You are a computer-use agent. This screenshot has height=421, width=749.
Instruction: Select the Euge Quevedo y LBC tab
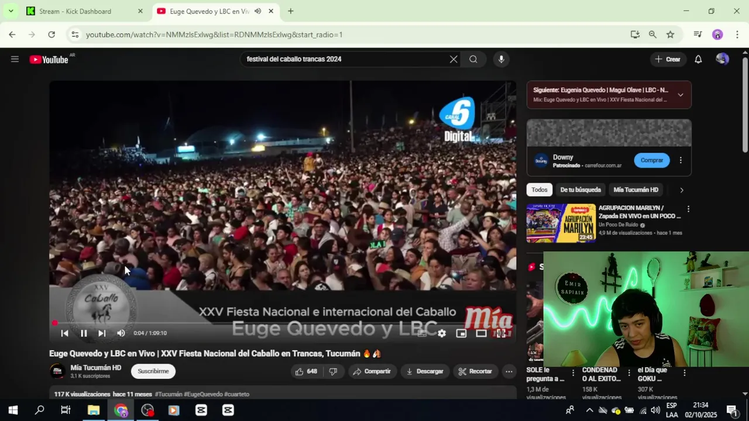[209, 11]
